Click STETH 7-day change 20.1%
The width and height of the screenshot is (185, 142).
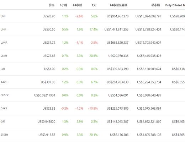94,135
